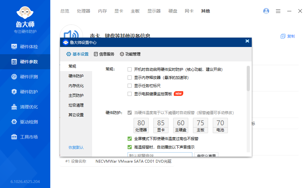
Task: Switch to the 功能管理 tab
Action: pos(131,54)
